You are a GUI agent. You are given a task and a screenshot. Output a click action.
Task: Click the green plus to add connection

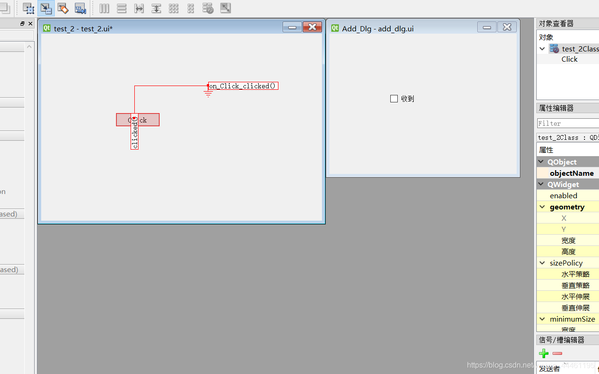pos(544,353)
